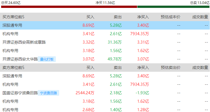Click 成交数量 column header in 卖方席位前5 section
The height and width of the screenshot is (112, 210).
(x=200, y=68)
